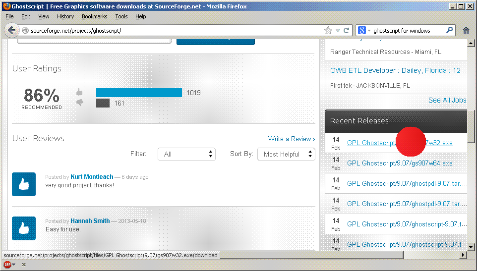The height and width of the screenshot is (271, 477).
Task: Click the Adblock Plus ABP icon
Action: point(7,265)
